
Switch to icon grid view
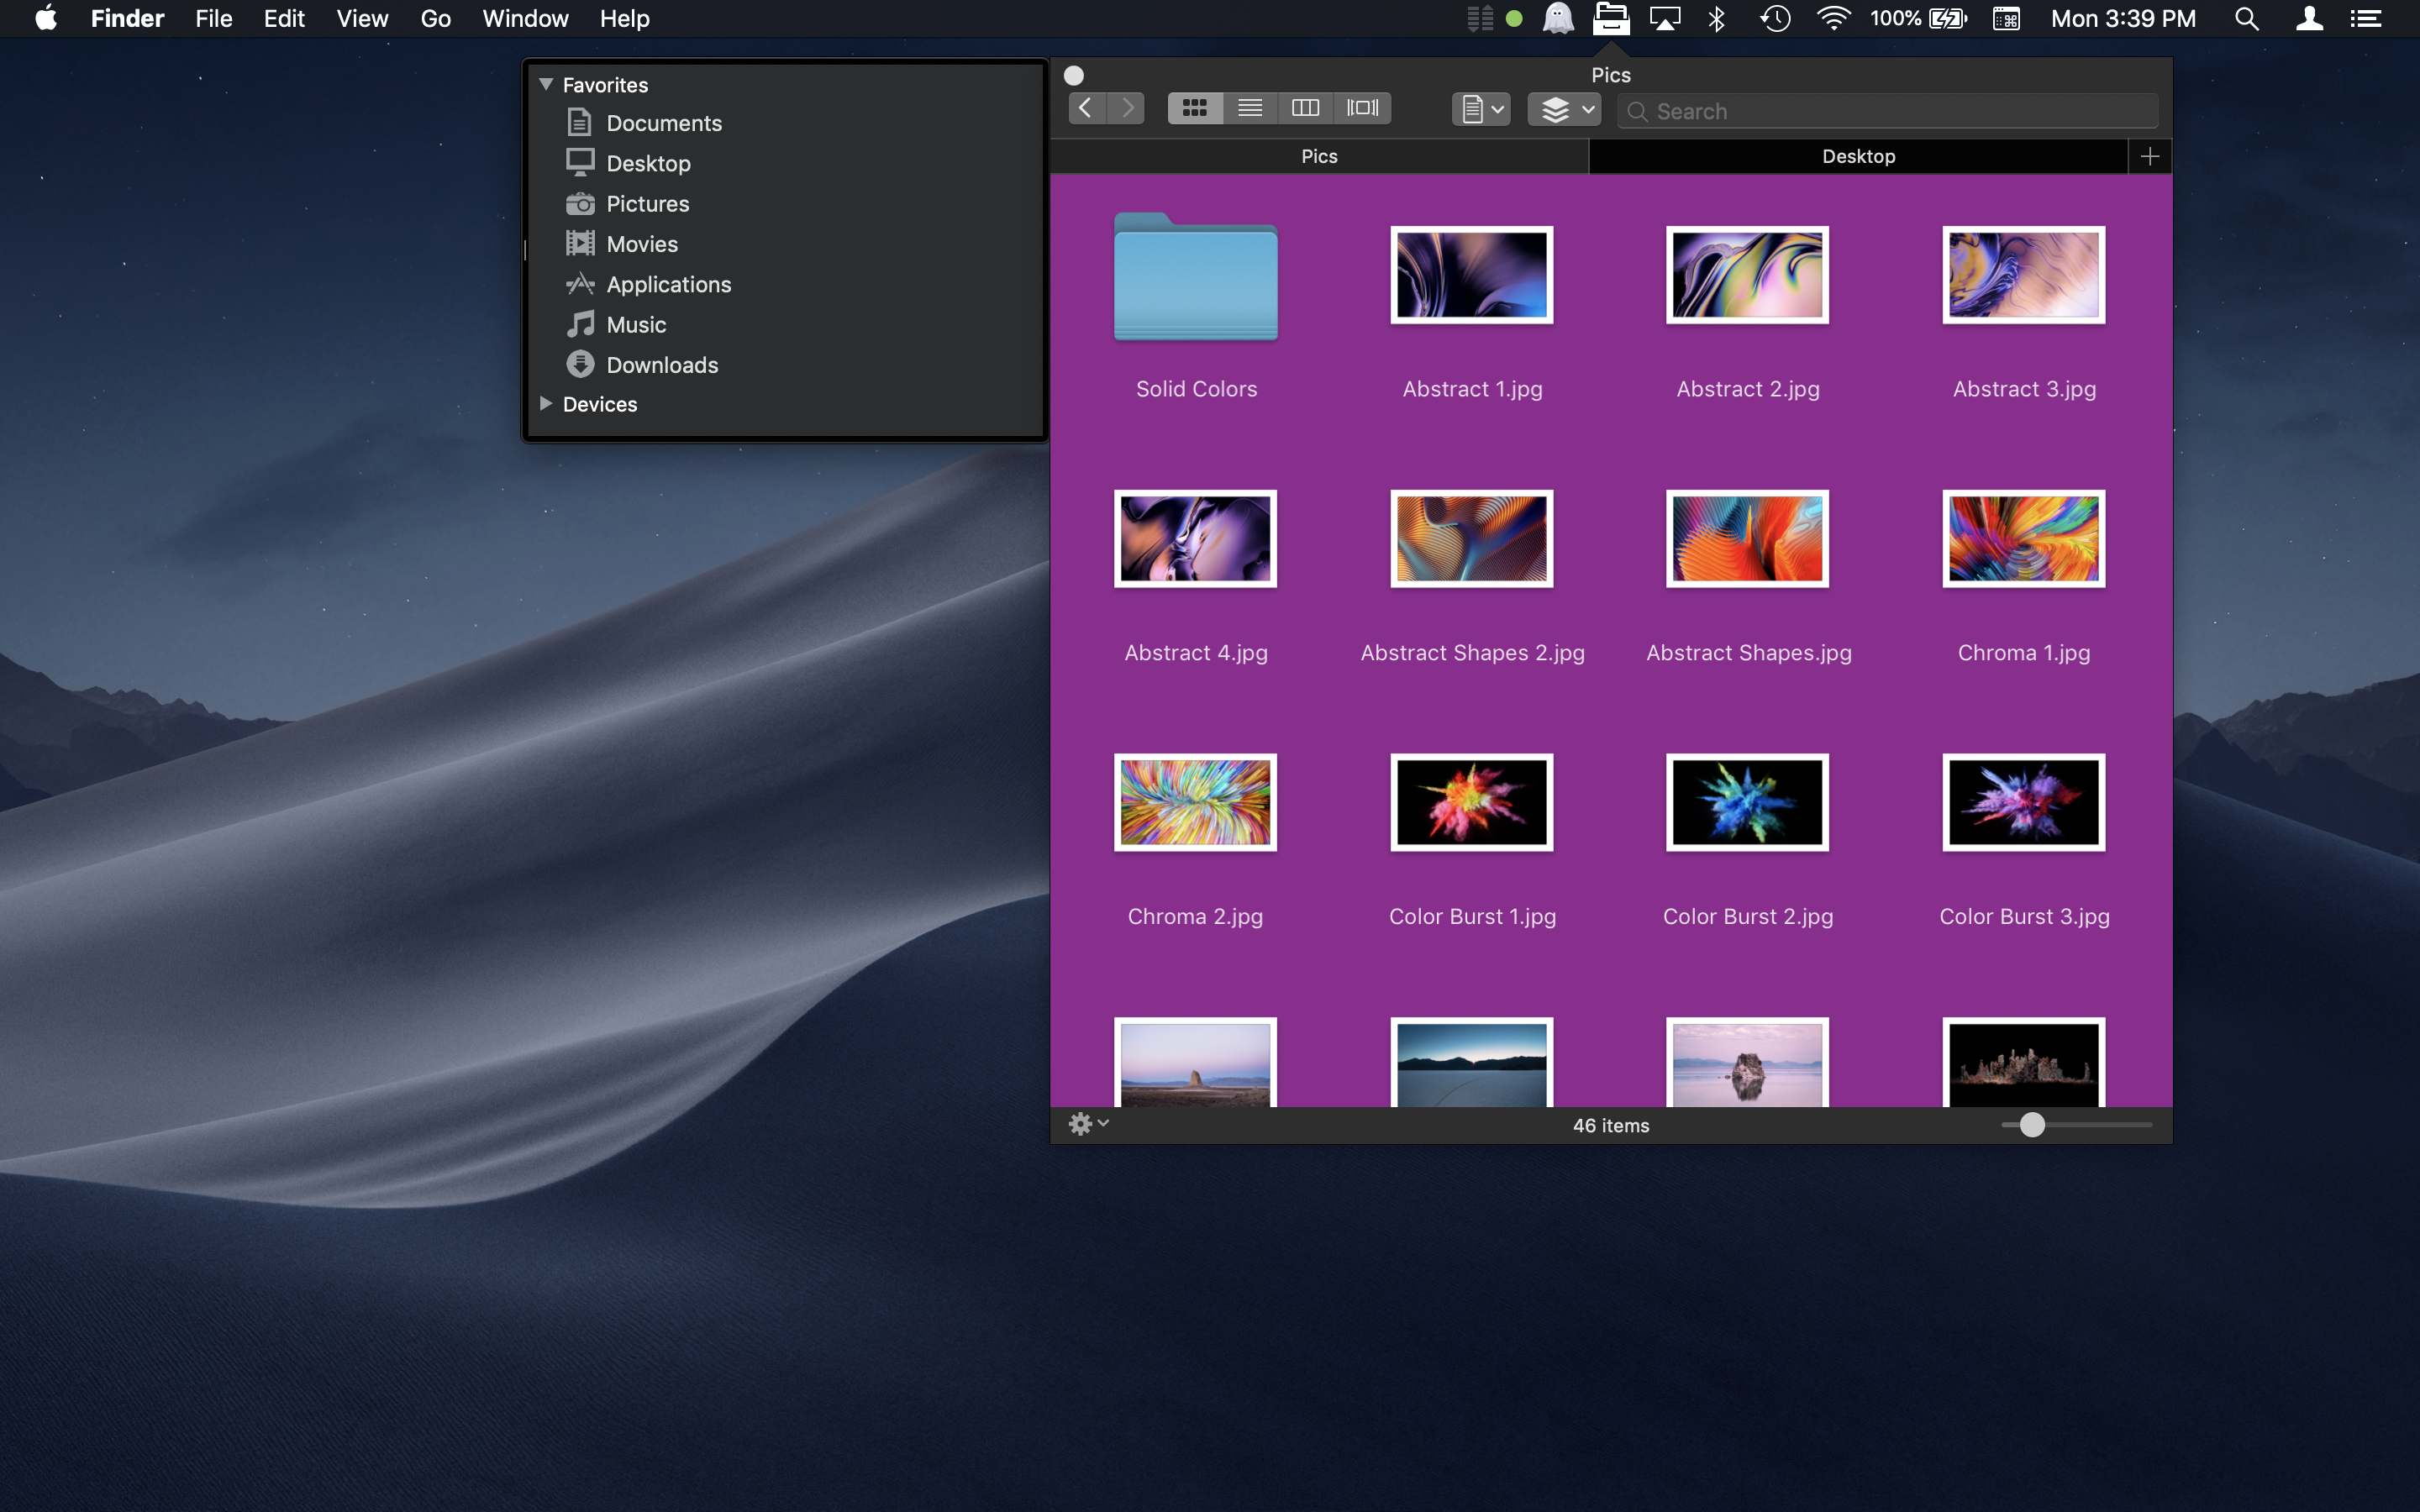[1195, 108]
